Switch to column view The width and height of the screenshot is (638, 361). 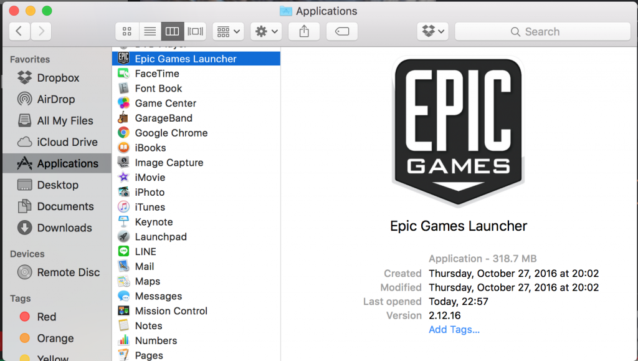[173, 31]
